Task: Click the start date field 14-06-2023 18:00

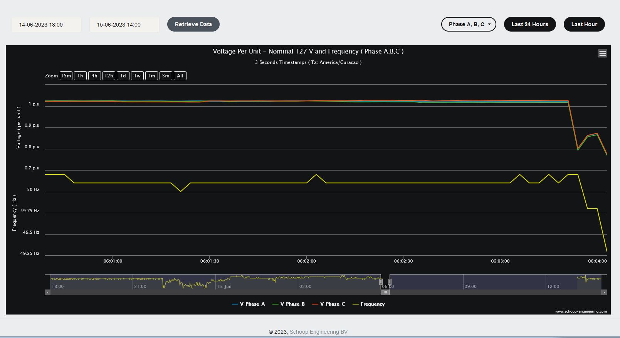Action: [x=46, y=25]
